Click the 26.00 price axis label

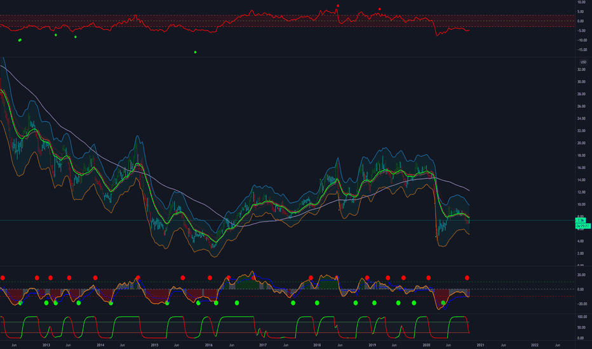click(x=581, y=107)
